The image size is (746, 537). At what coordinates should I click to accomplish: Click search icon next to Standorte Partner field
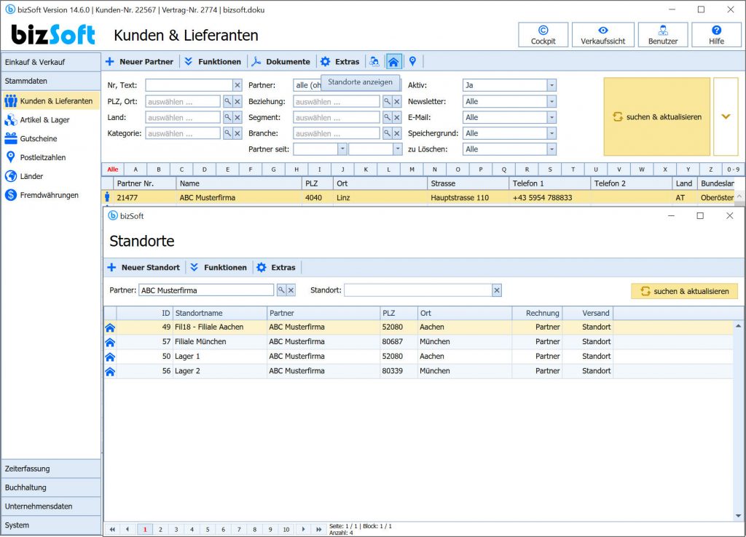(282, 290)
